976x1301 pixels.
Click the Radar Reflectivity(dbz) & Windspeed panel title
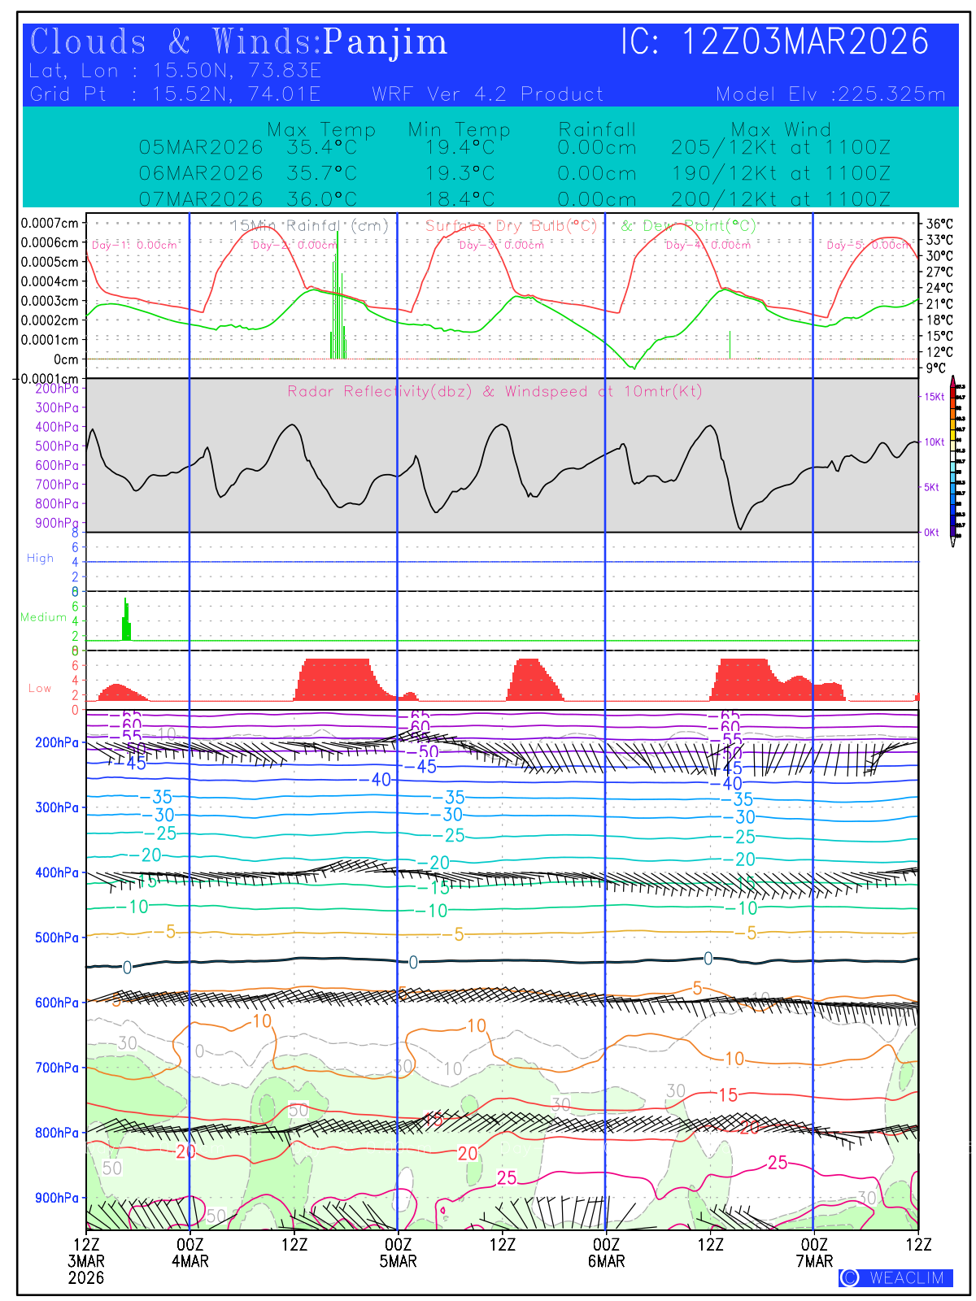tap(494, 392)
